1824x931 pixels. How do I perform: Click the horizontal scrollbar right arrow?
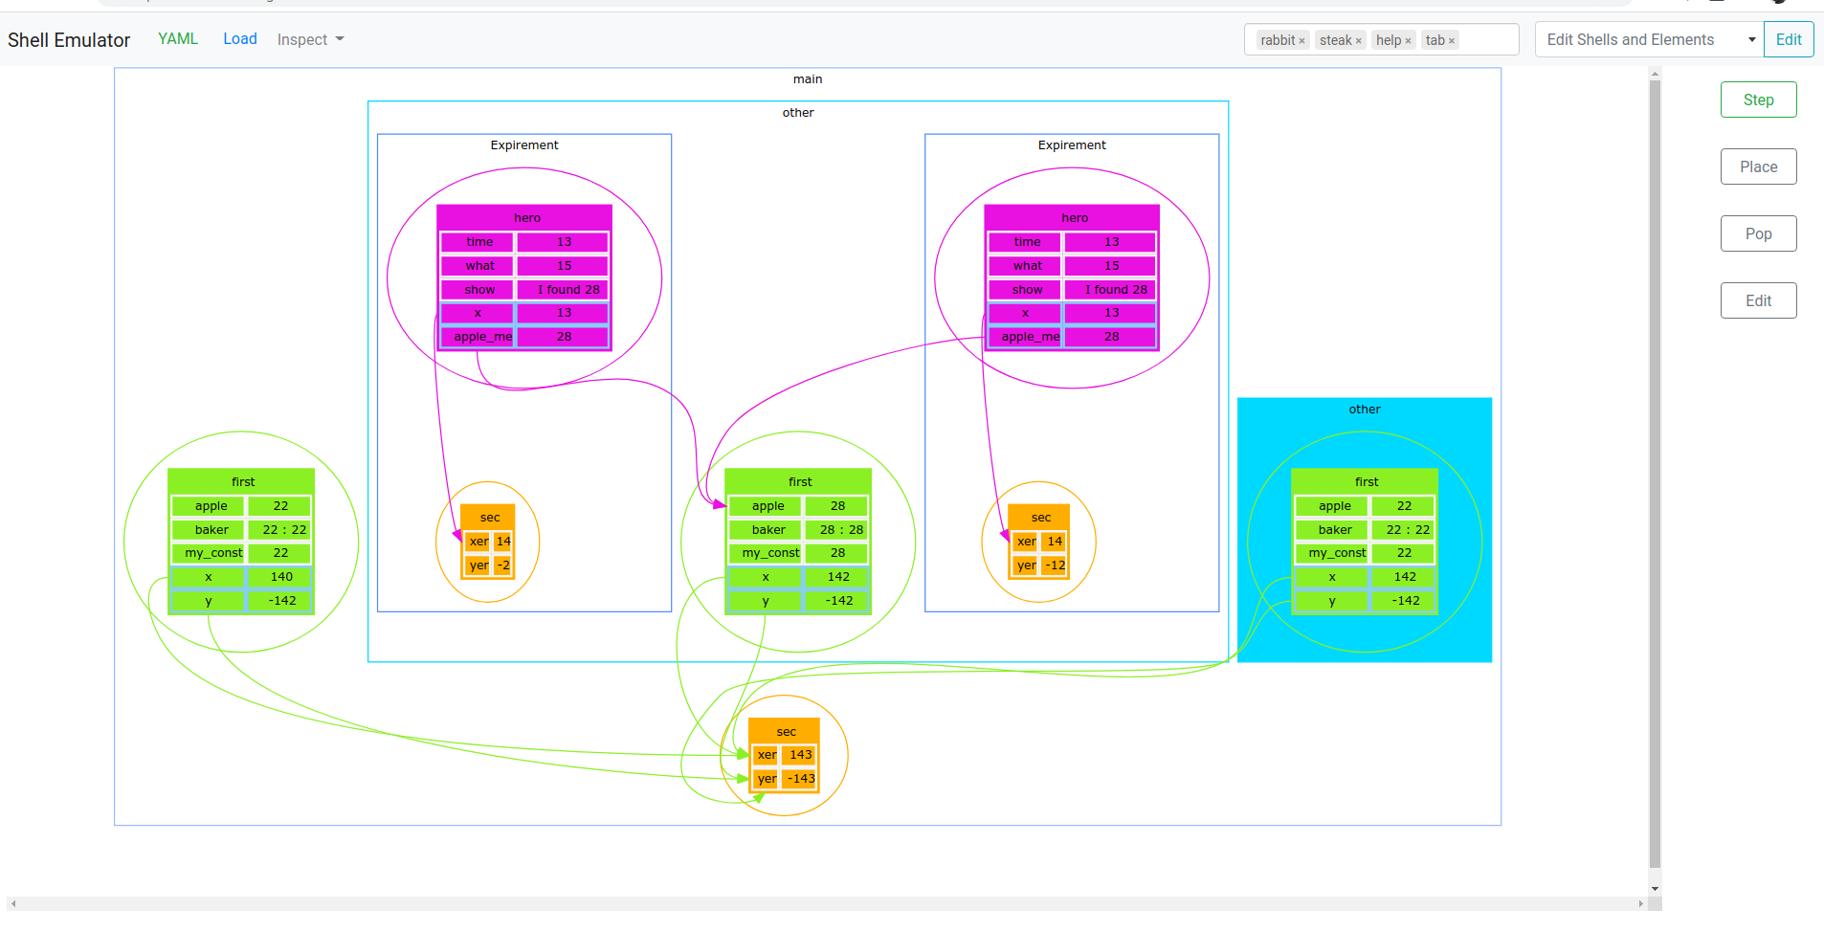1641,903
